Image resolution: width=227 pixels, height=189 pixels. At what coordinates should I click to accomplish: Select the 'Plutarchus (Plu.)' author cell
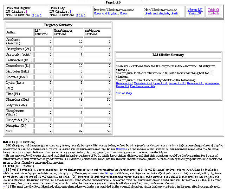tap(20, 100)
